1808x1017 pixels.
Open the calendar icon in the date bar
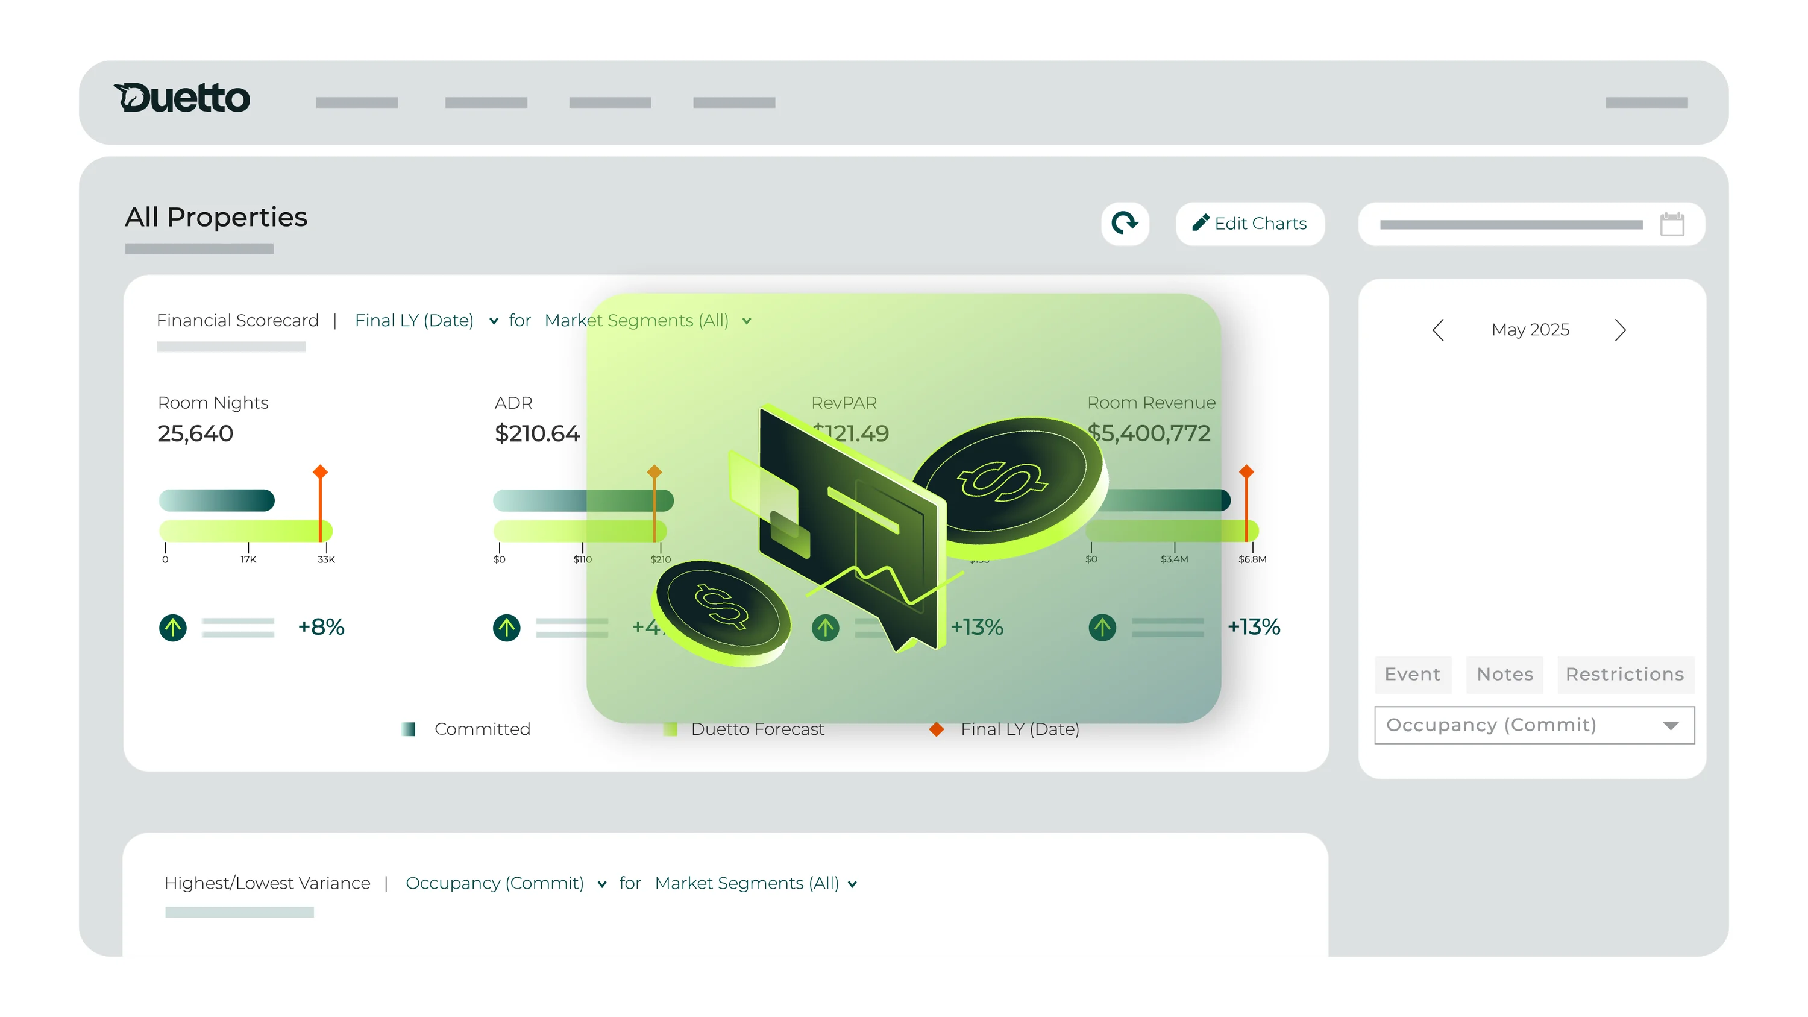click(1672, 225)
